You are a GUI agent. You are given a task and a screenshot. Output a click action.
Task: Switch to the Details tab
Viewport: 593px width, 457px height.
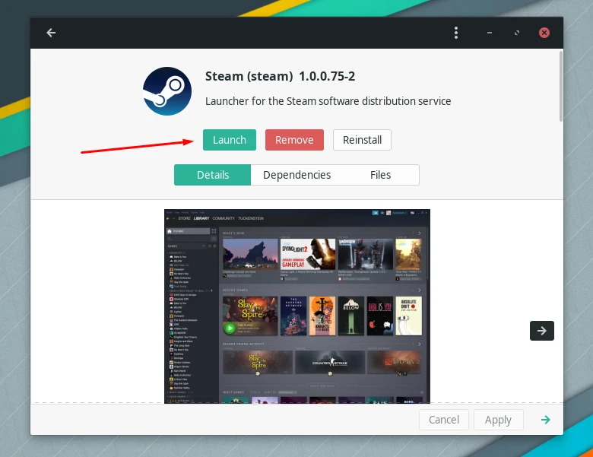click(x=213, y=175)
